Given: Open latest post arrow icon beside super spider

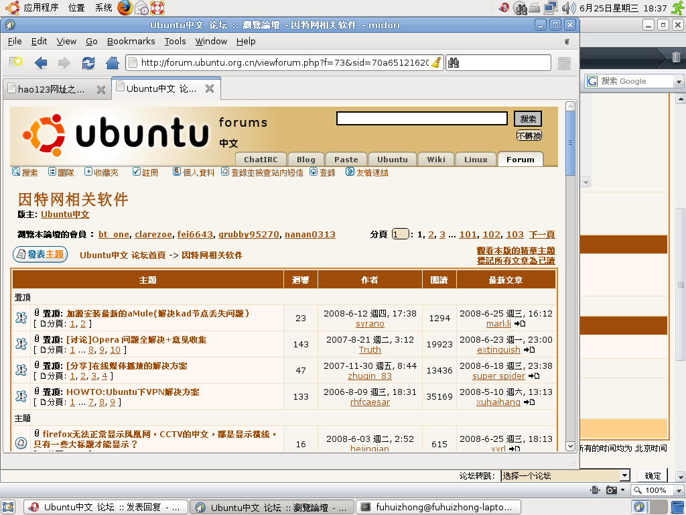Looking at the screenshot, I should (x=534, y=376).
